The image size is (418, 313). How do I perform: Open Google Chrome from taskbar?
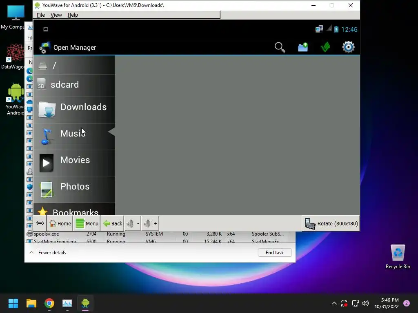pos(49,303)
